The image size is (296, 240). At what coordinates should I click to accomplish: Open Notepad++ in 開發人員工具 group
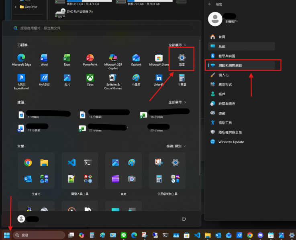[72, 179]
